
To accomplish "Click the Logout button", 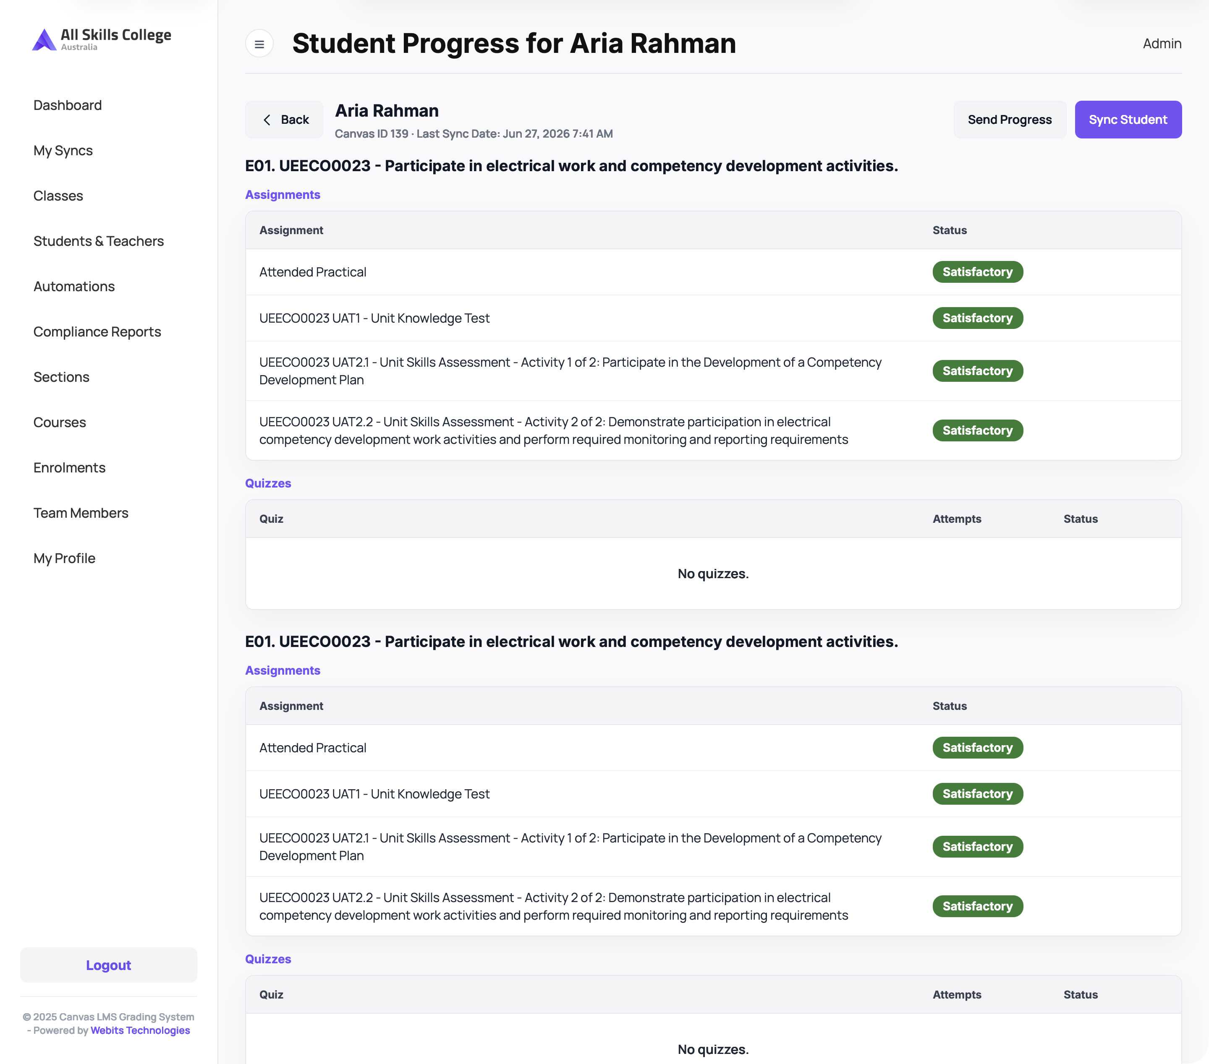I will pyautogui.click(x=108, y=965).
